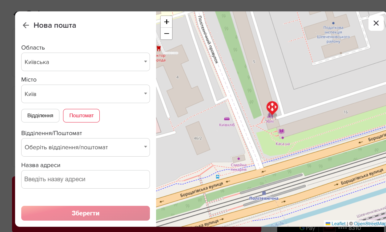The image size is (386, 232).
Task: Open the Оберіть відділення/поштомат dropdown
Action: click(85, 147)
